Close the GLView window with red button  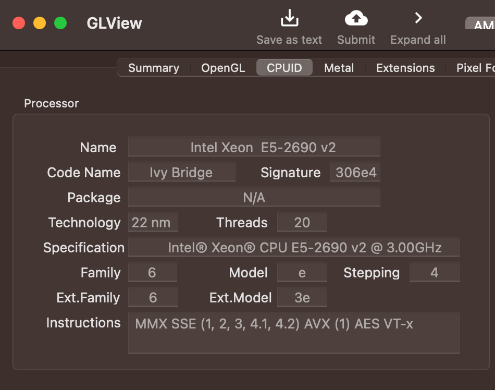point(19,23)
